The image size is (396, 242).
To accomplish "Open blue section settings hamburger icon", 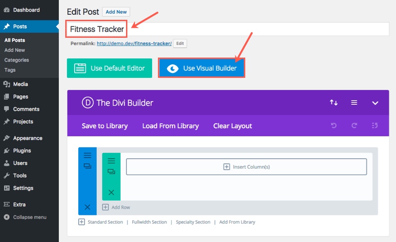I will (87, 155).
